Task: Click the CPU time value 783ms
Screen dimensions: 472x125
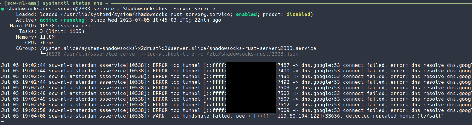Action: 47,43
